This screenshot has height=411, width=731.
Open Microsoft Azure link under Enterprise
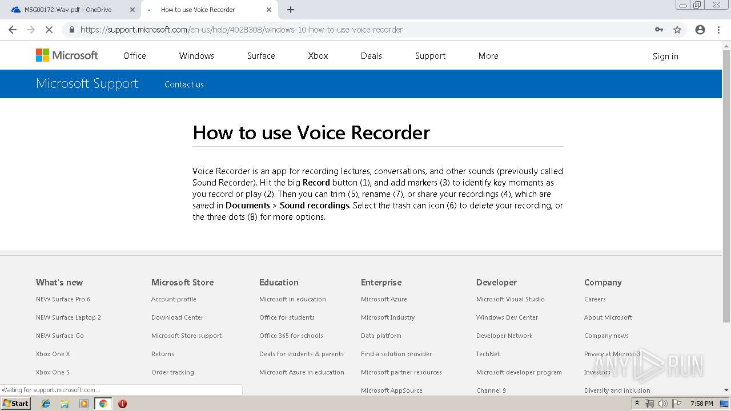[x=384, y=299]
